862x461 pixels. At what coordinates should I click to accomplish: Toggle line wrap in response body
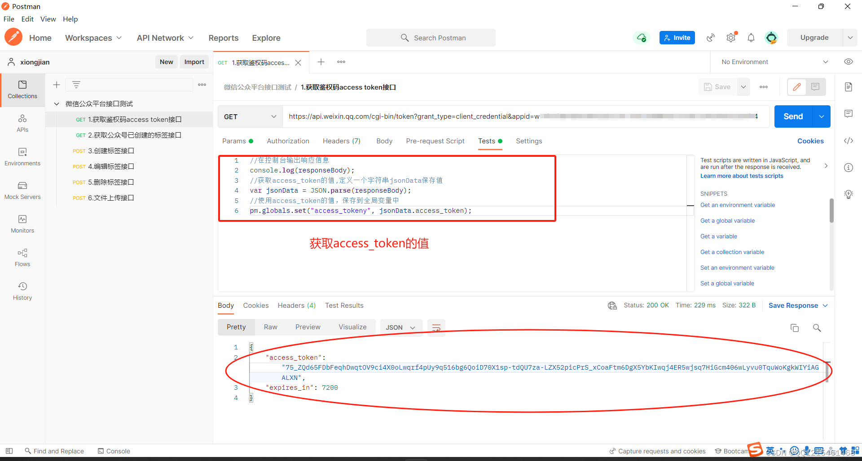pos(436,327)
